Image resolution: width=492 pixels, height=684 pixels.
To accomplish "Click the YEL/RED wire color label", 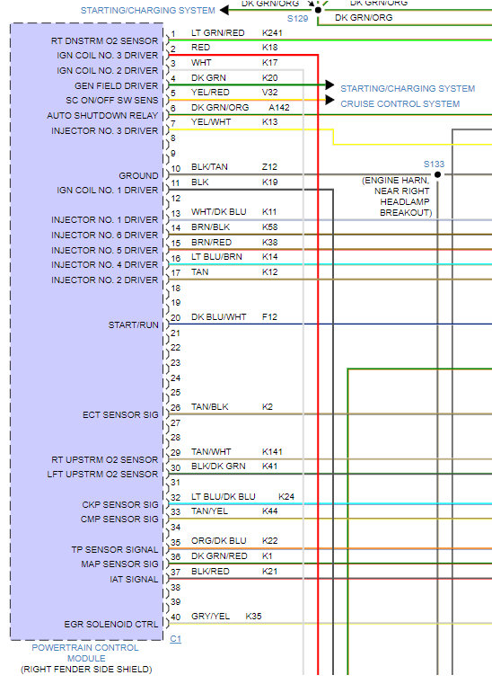I will (x=210, y=92).
